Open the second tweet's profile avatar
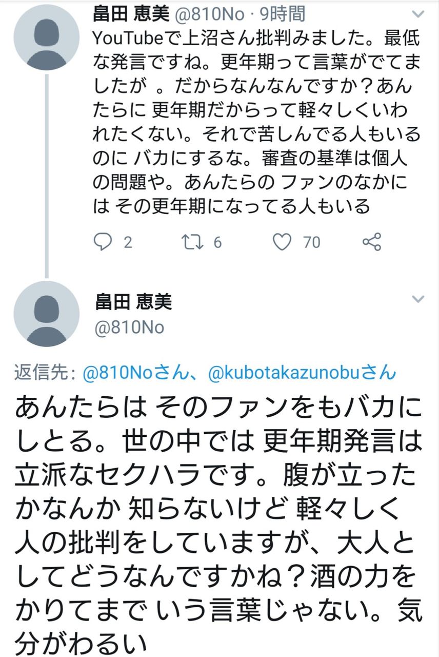This screenshot has height=657, width=439. (47, 314)
